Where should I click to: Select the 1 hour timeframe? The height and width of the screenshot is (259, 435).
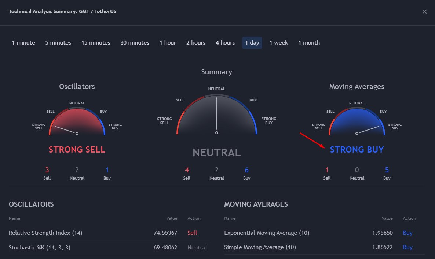168,43
